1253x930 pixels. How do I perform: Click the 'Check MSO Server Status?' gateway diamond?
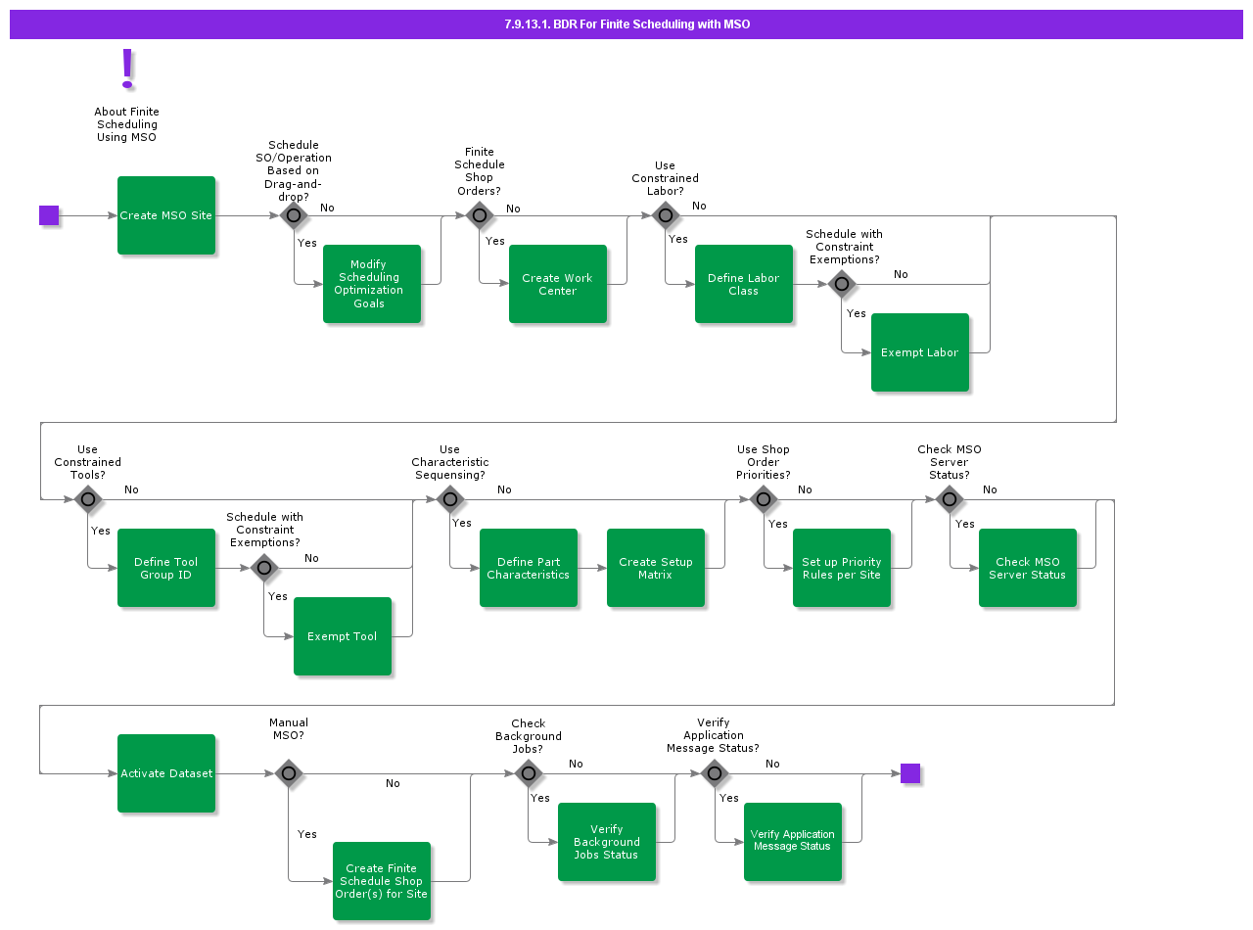click(x=950, y=499)
